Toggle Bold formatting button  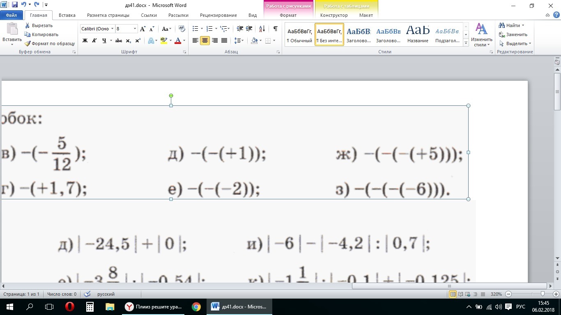coord(85,41)
